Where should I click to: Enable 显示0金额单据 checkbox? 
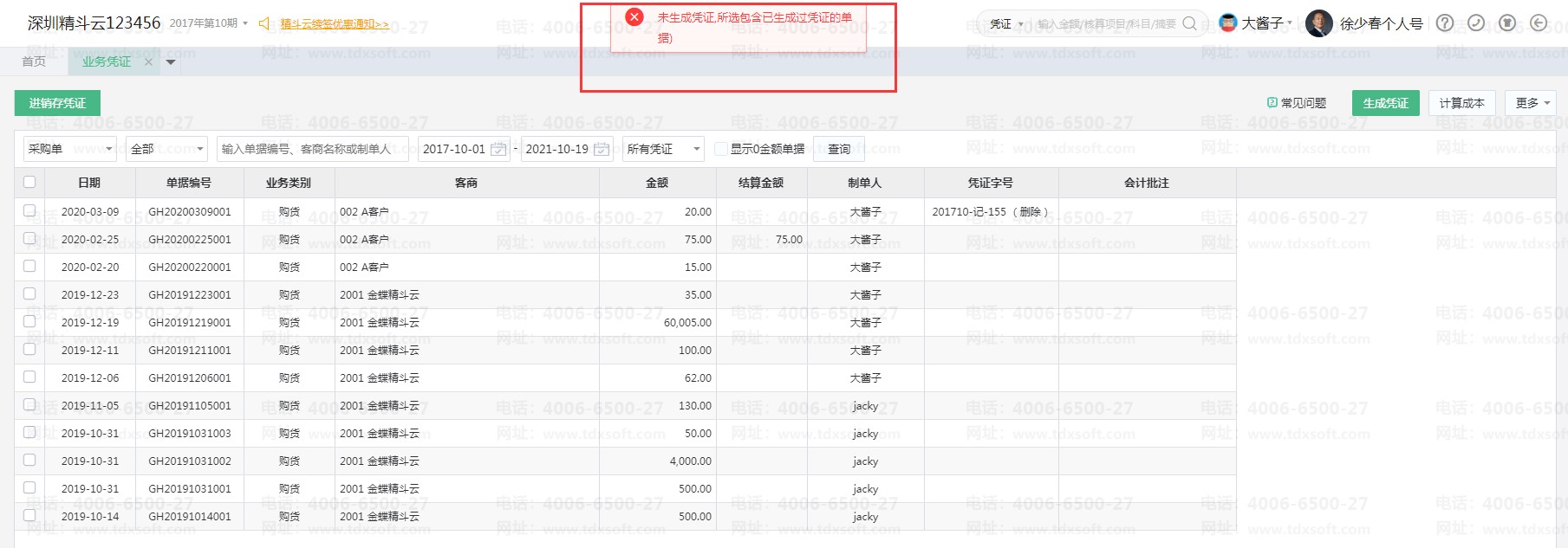[720, 149]
